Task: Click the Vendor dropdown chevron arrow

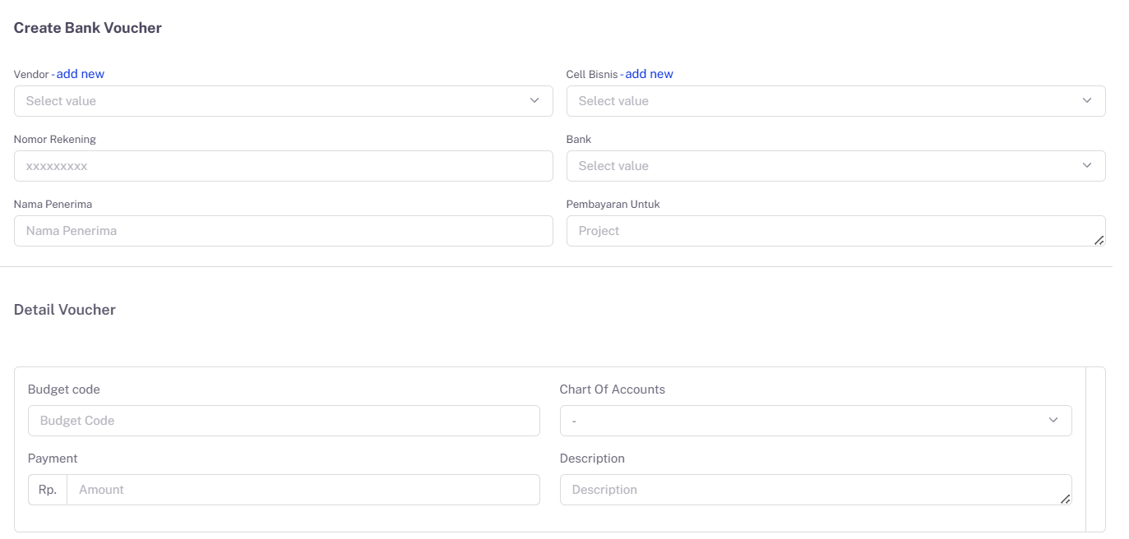Action: (534, 100)
